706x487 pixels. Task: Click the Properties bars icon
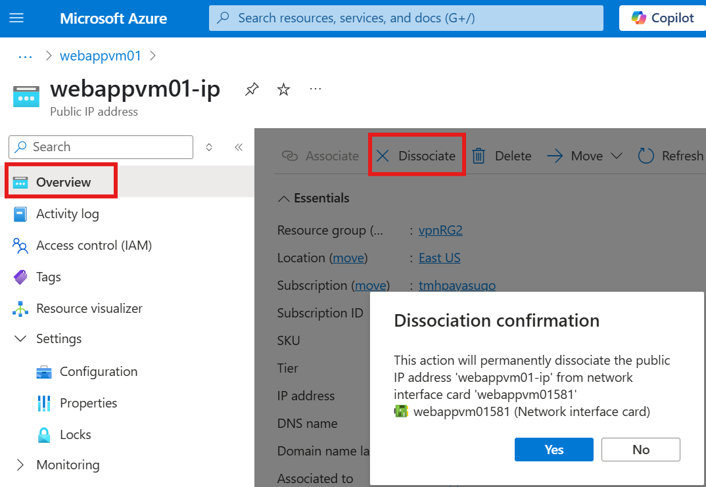click(x=44, y=404)
